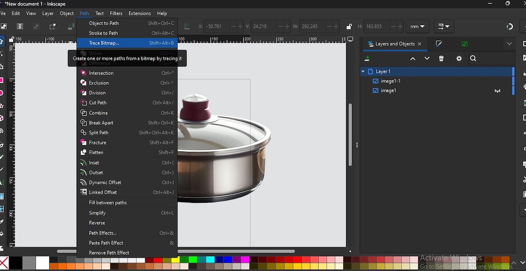Choose Trace Bitmap from the Path menu
The height and width of the screenshot is (271, 526).
104,43
